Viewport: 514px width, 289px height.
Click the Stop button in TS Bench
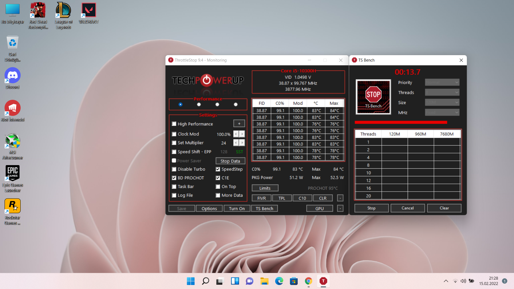coord(371,208)
